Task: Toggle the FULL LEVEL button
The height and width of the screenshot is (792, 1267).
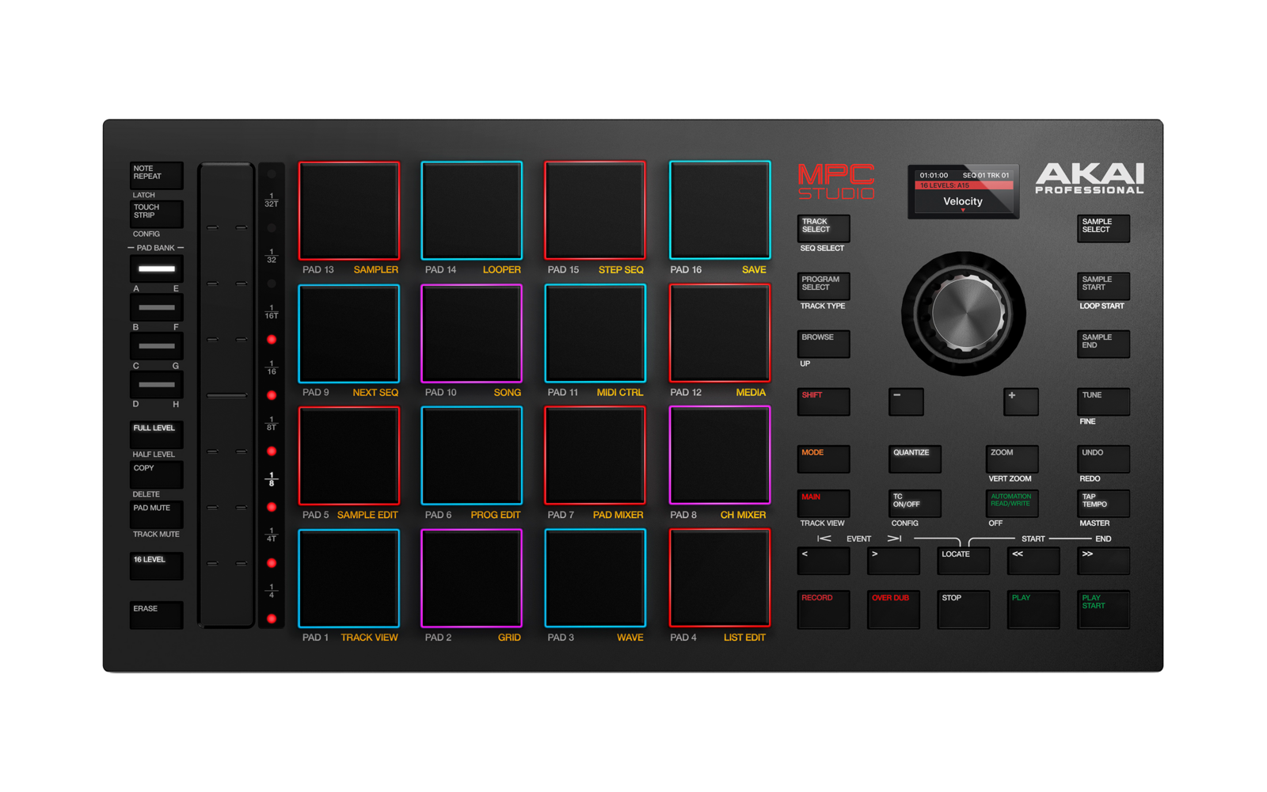Action: click(x=156, y=434)
